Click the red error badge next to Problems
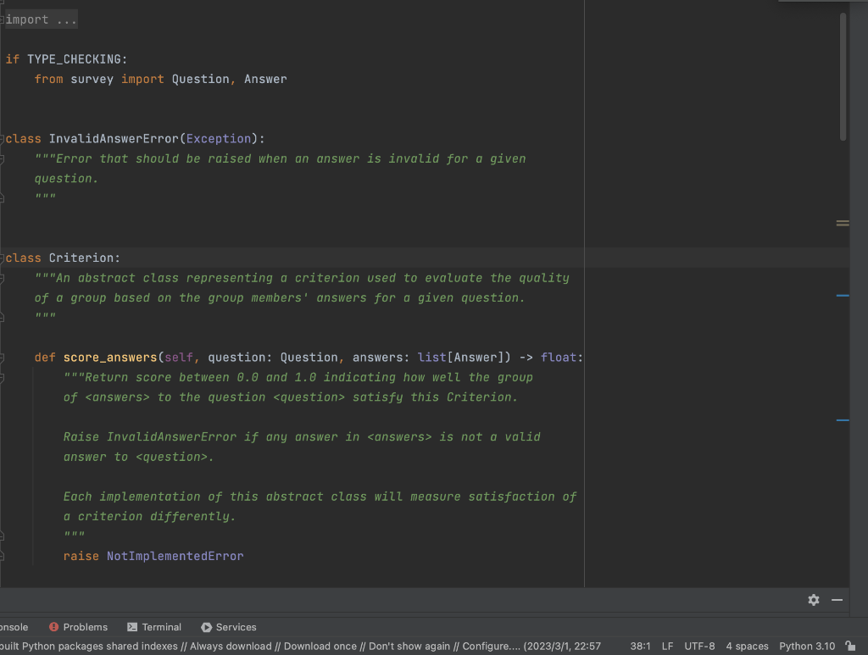 [54, 627]
